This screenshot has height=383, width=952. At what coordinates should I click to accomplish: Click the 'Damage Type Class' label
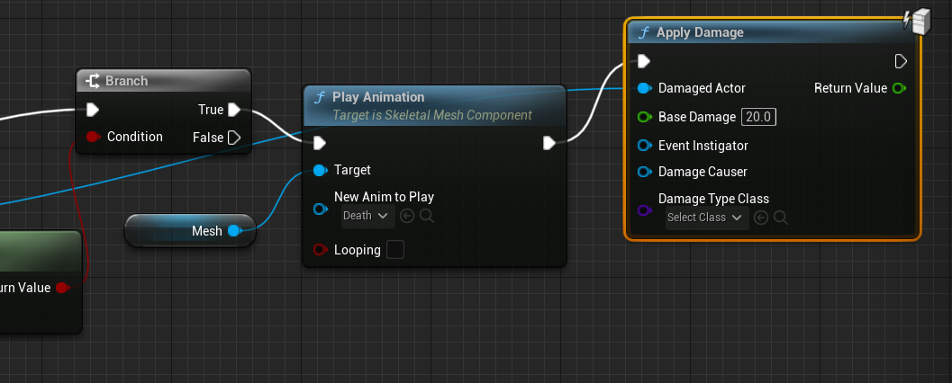[x=713, y=199]
